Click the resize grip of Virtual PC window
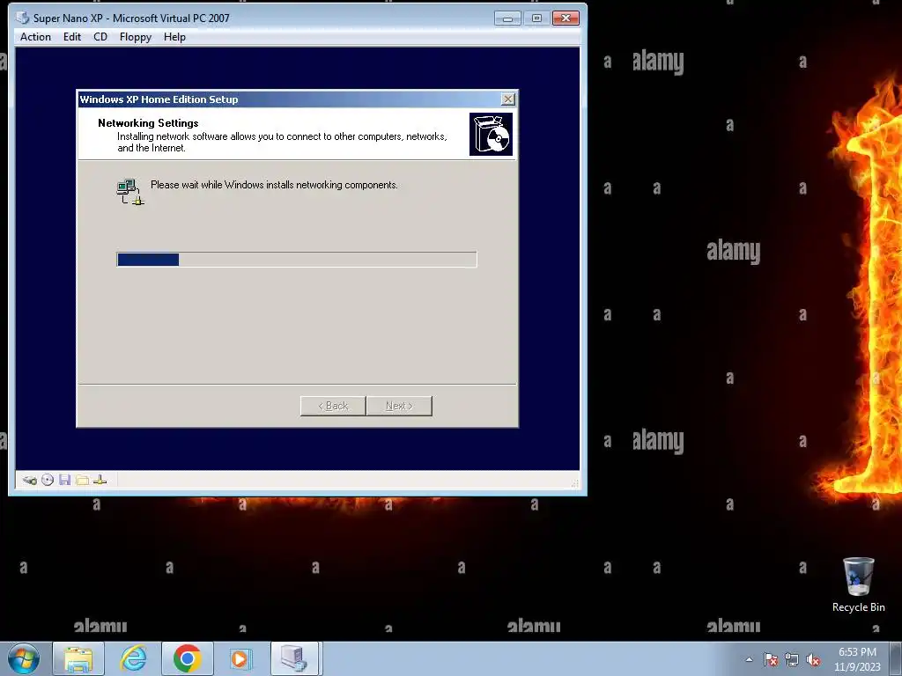 coord(574,483)
